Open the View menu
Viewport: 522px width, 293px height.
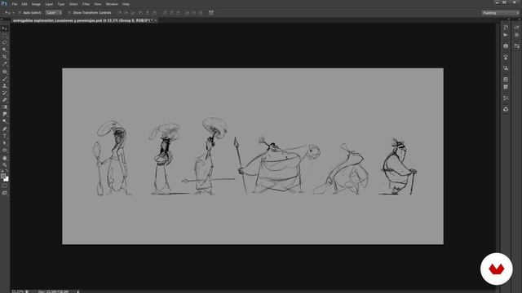click(98, 4)
